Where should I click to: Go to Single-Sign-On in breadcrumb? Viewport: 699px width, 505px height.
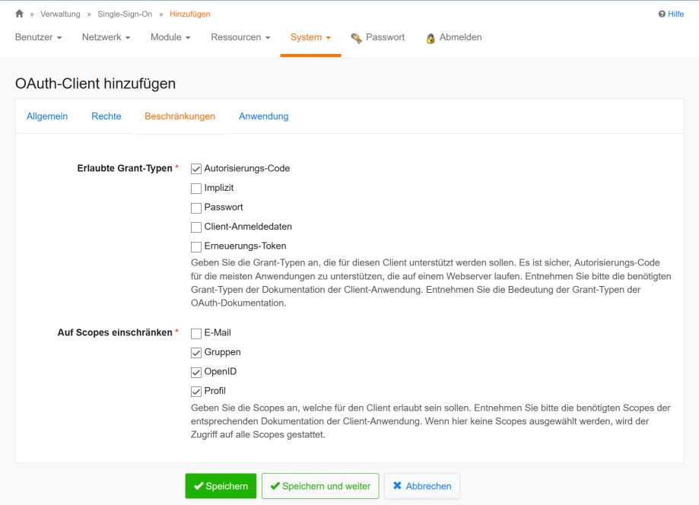pos(125,14)
